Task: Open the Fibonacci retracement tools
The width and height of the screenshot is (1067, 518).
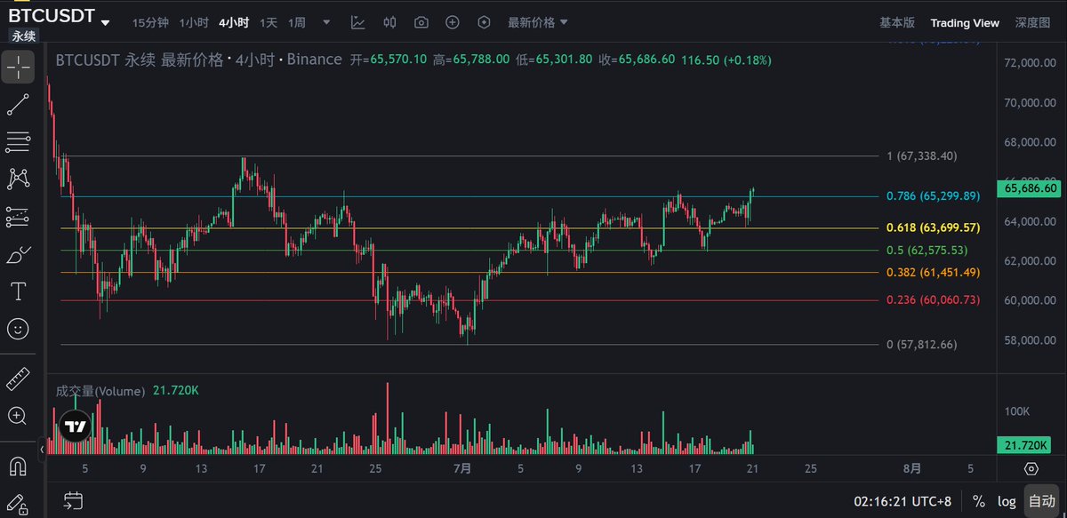Action: click(x=18, y=141)
